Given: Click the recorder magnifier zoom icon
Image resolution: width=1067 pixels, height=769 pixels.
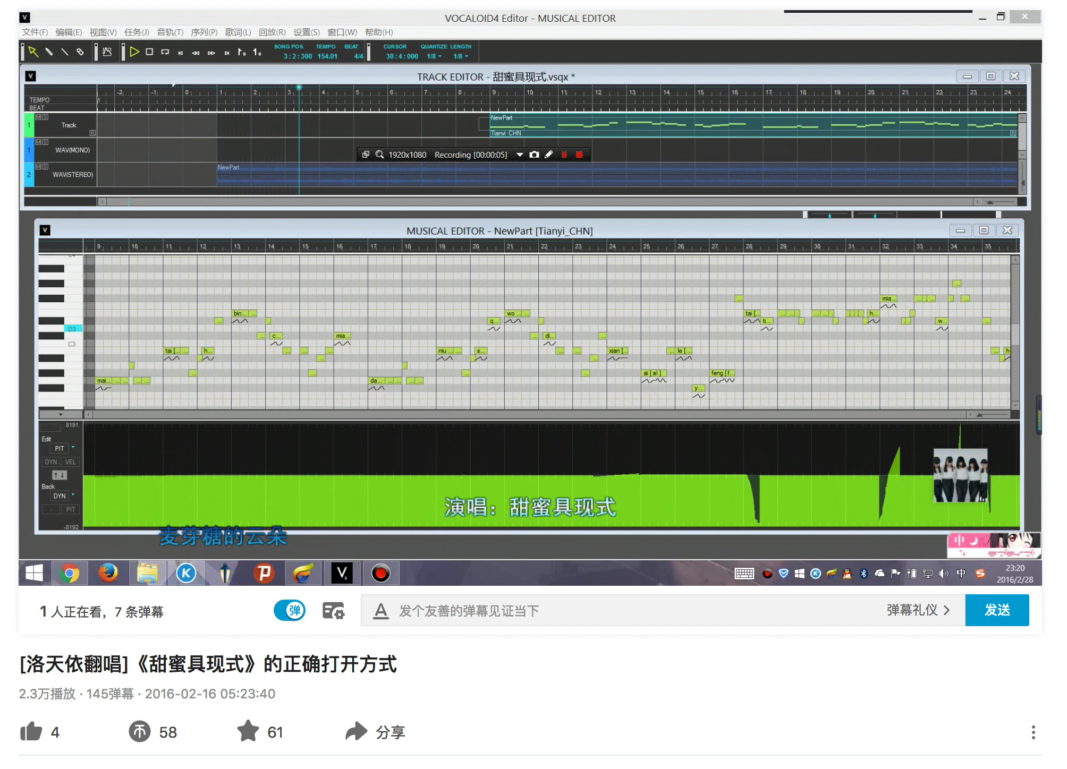Looking at the screenshot, I should [x=379, y=155].
